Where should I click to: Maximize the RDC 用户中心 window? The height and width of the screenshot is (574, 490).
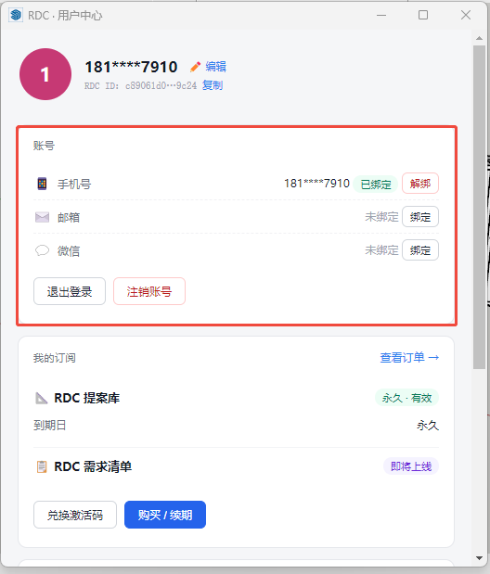[423, 15]
